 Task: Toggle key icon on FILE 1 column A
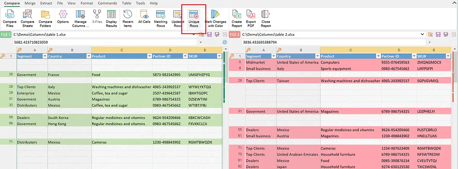pyautogui.click(x=19, y=50)
